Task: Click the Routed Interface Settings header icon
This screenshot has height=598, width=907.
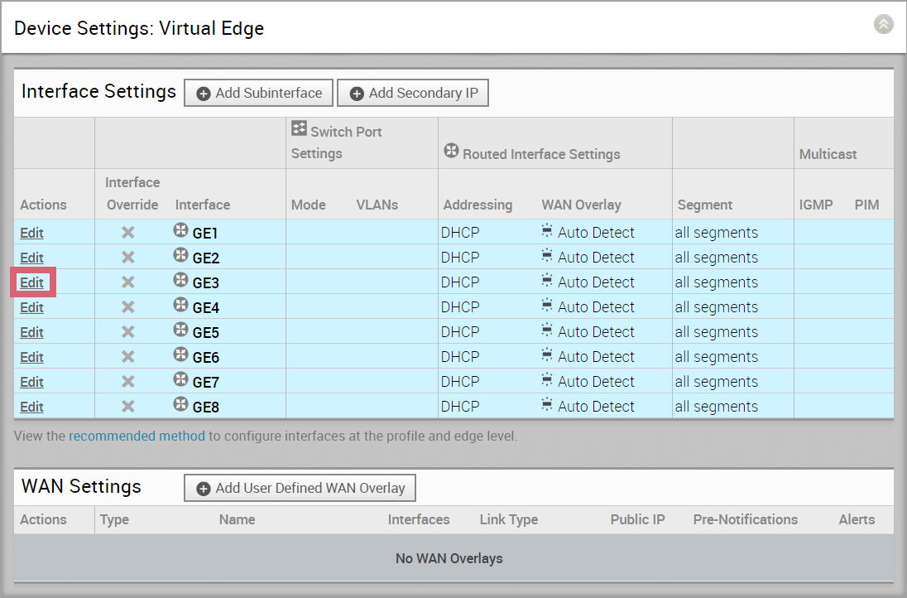Action: click(x=451, y=152)
